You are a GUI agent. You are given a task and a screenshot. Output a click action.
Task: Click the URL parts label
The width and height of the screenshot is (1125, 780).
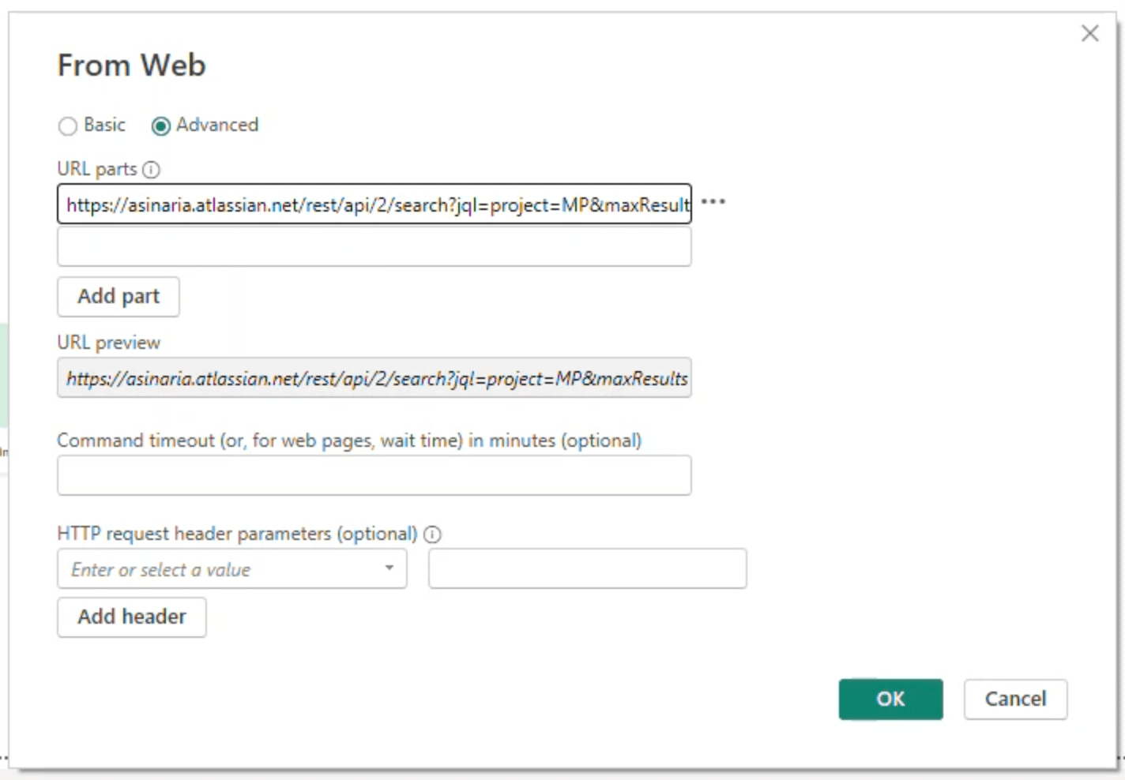[x=96, y=169]
